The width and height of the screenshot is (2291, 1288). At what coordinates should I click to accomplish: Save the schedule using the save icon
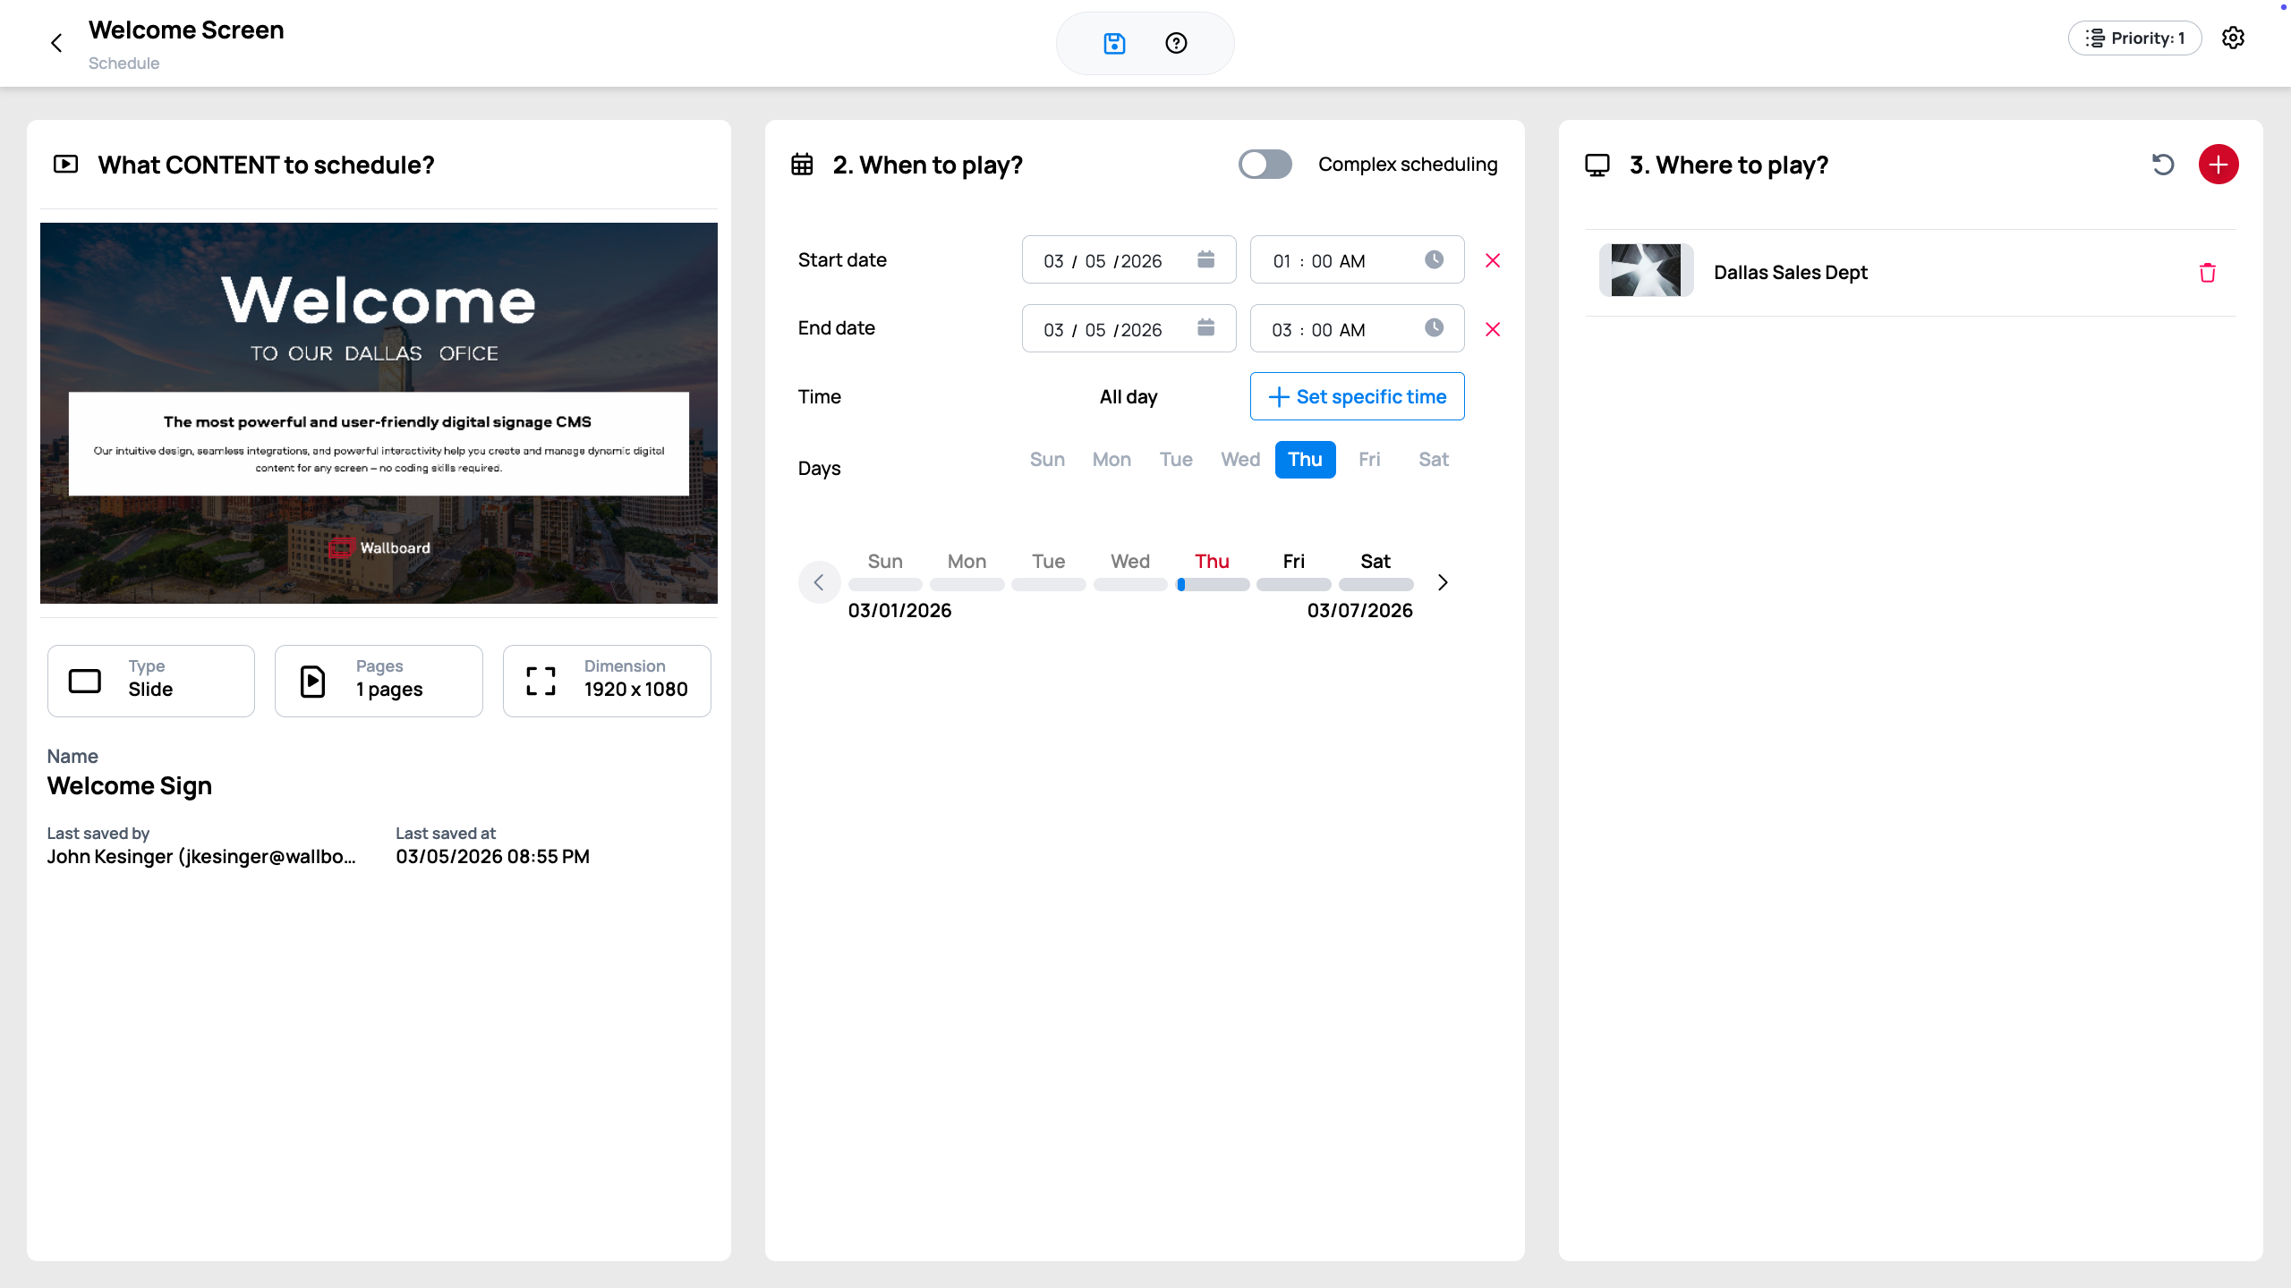pyautogui.click(x=1113, y=43)
